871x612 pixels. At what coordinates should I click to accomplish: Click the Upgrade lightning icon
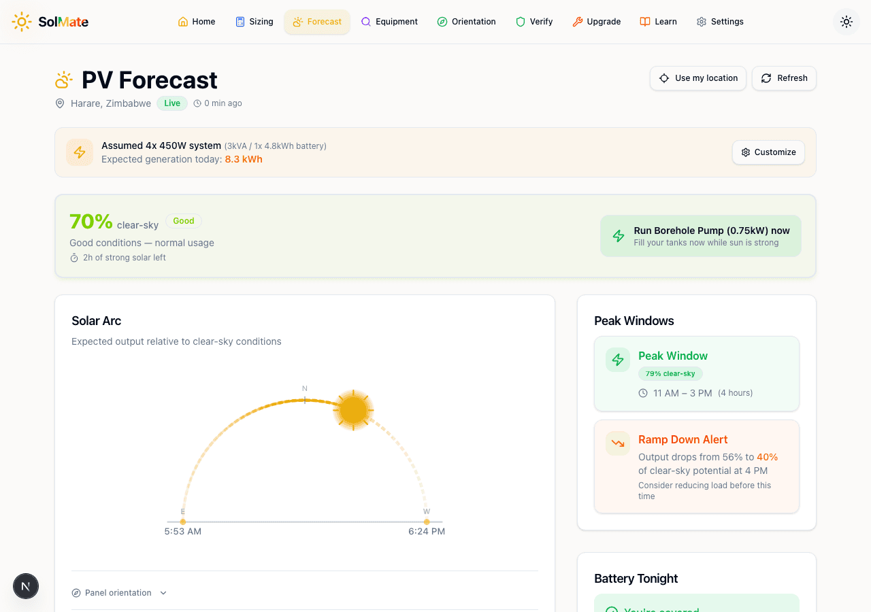click(578, 21)
